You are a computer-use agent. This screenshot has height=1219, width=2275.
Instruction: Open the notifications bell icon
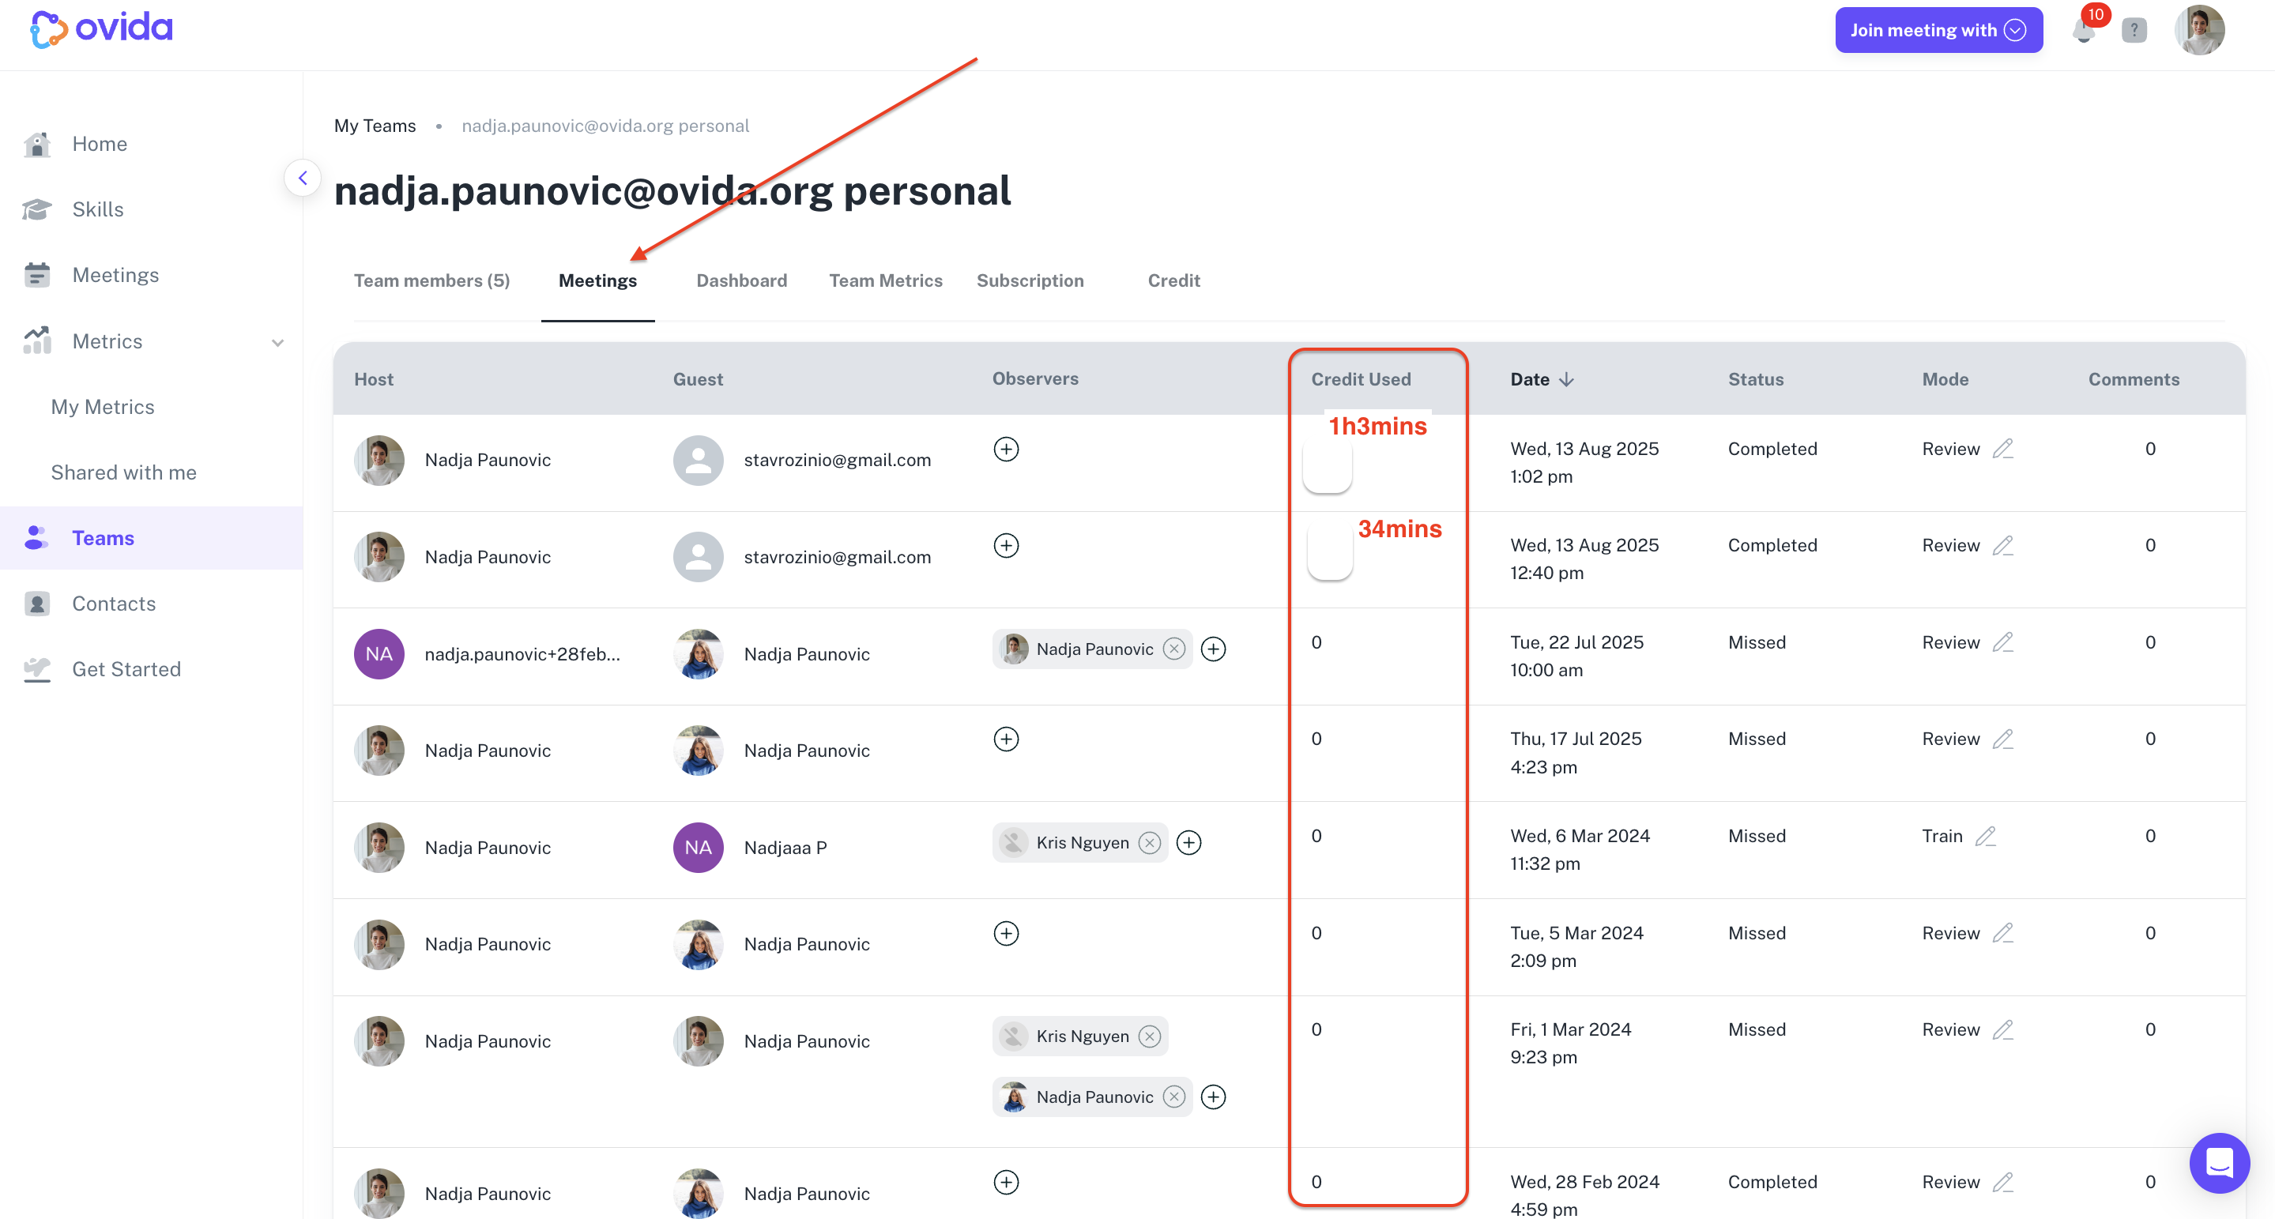point(2083,31)
